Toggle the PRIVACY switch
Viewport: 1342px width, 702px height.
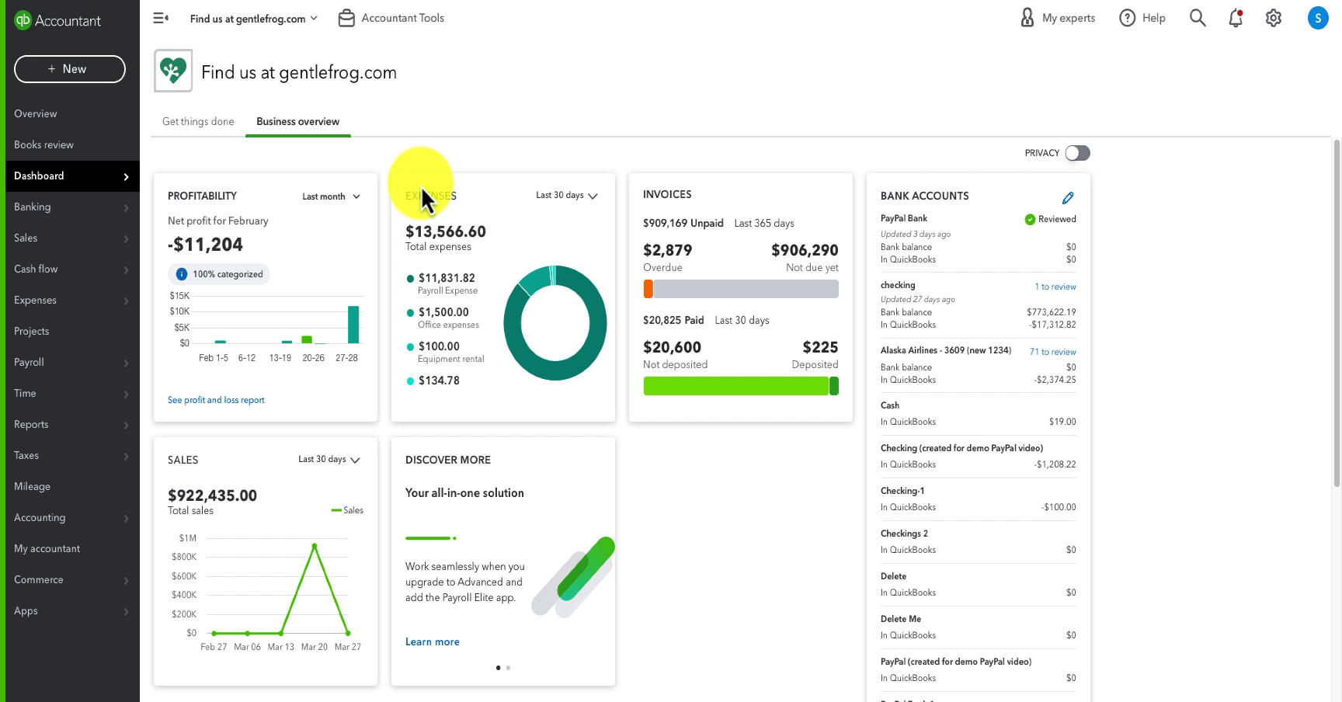[x=1077, y=153]
